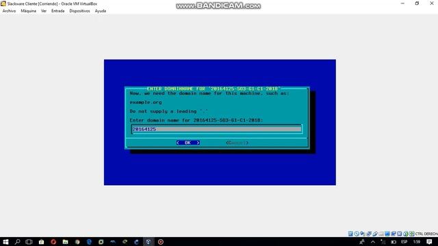Open the Archivo menu
The height and width of the screenshot is (246, 438).
9,11
